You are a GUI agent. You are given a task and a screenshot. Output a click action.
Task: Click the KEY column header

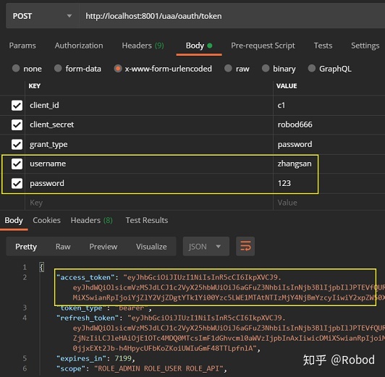(35, 86)
